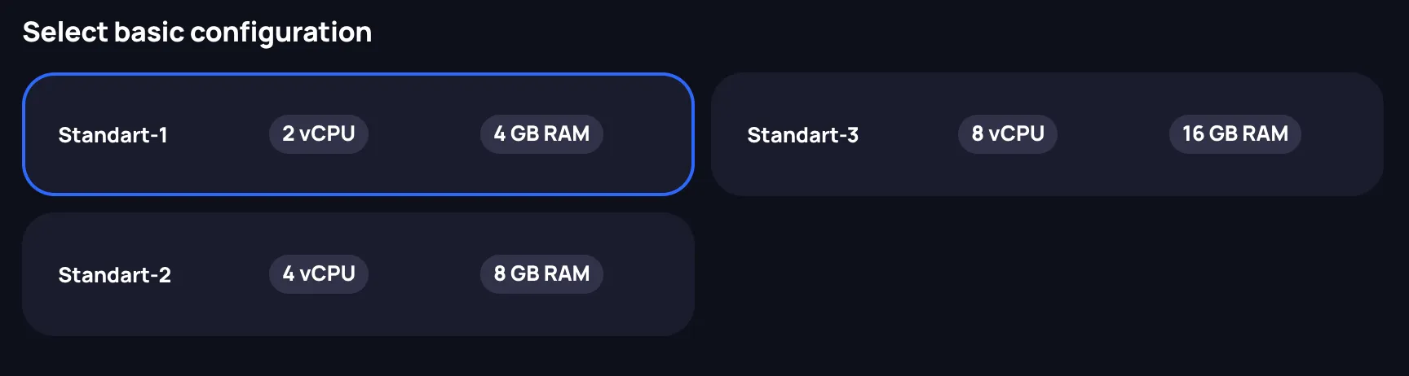The width and height of the screenshot is (1409, 376).
Task: Click the Standart-1 plan name
Action: 113,135
